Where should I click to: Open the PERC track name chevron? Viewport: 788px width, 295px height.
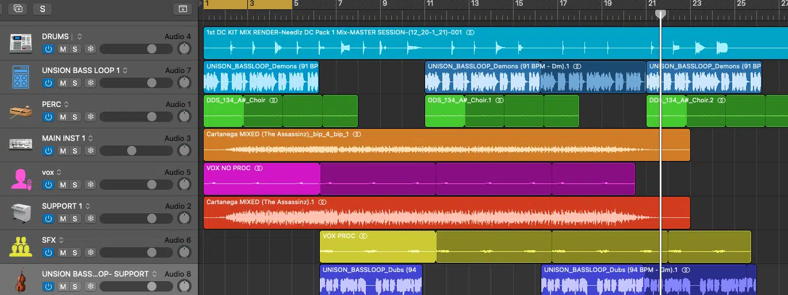point(66,104)
